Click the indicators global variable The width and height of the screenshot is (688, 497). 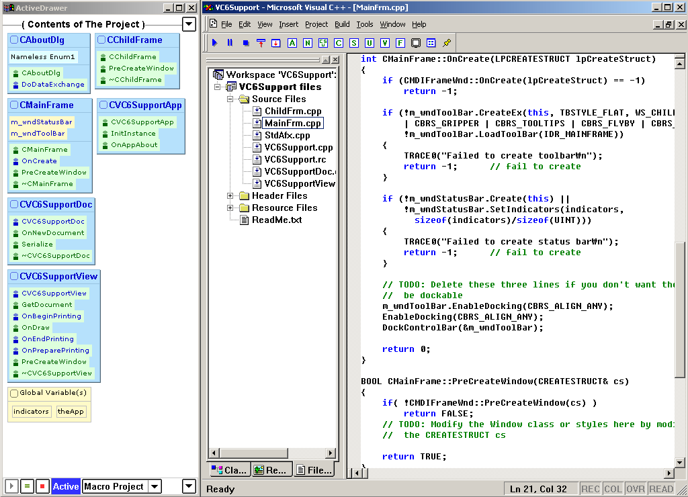[31, 412]
